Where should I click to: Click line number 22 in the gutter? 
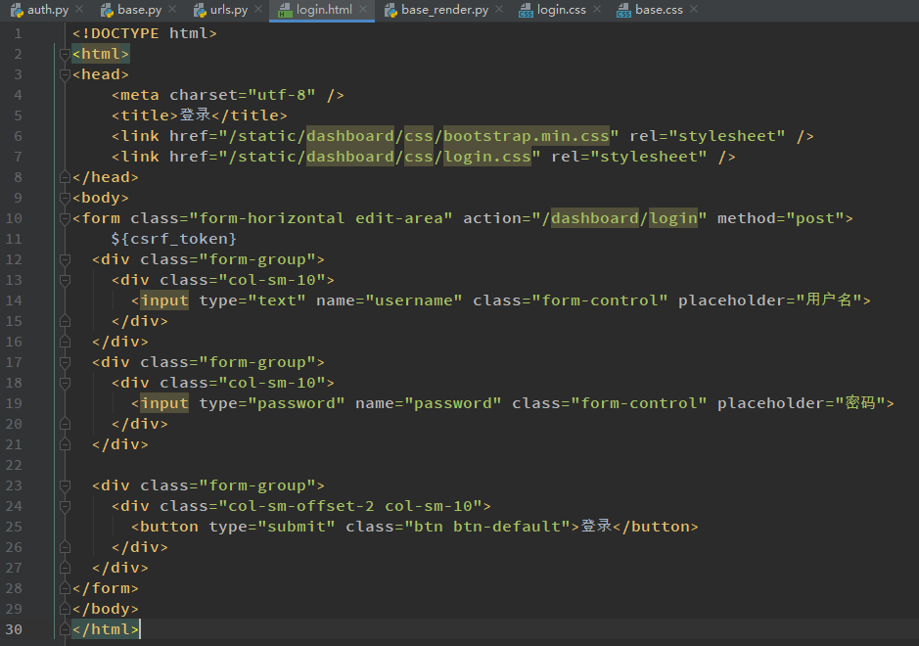[x=14, y=466]
